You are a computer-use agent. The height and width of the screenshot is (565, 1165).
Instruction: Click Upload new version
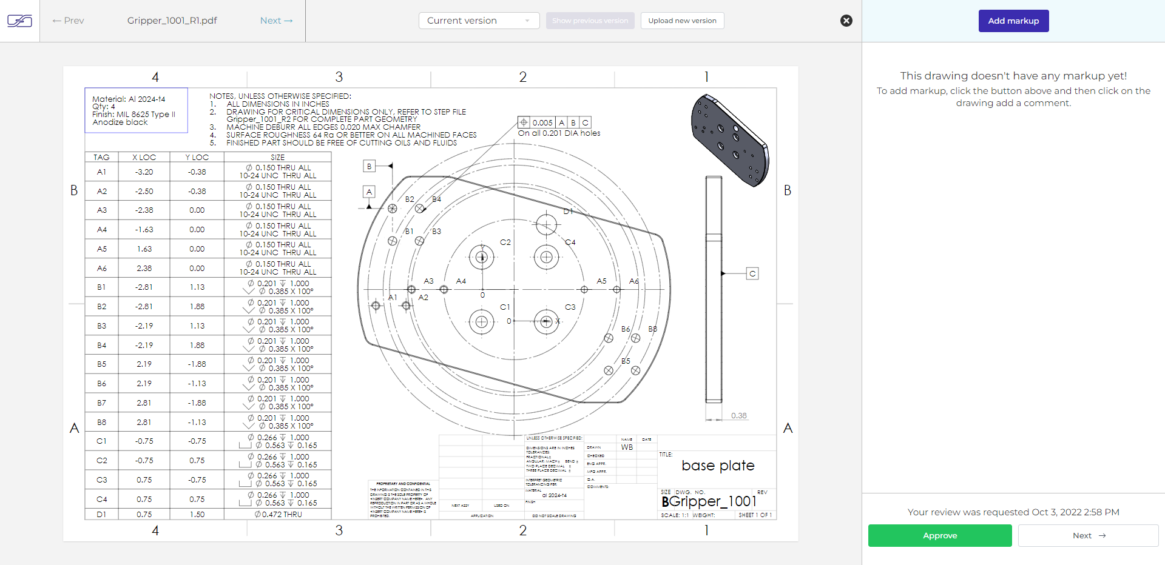pyautogui.click(x=682, y=21)
